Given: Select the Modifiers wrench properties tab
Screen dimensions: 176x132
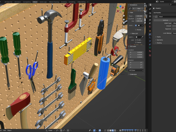Looking at the screenshot, I should [150, 34].
